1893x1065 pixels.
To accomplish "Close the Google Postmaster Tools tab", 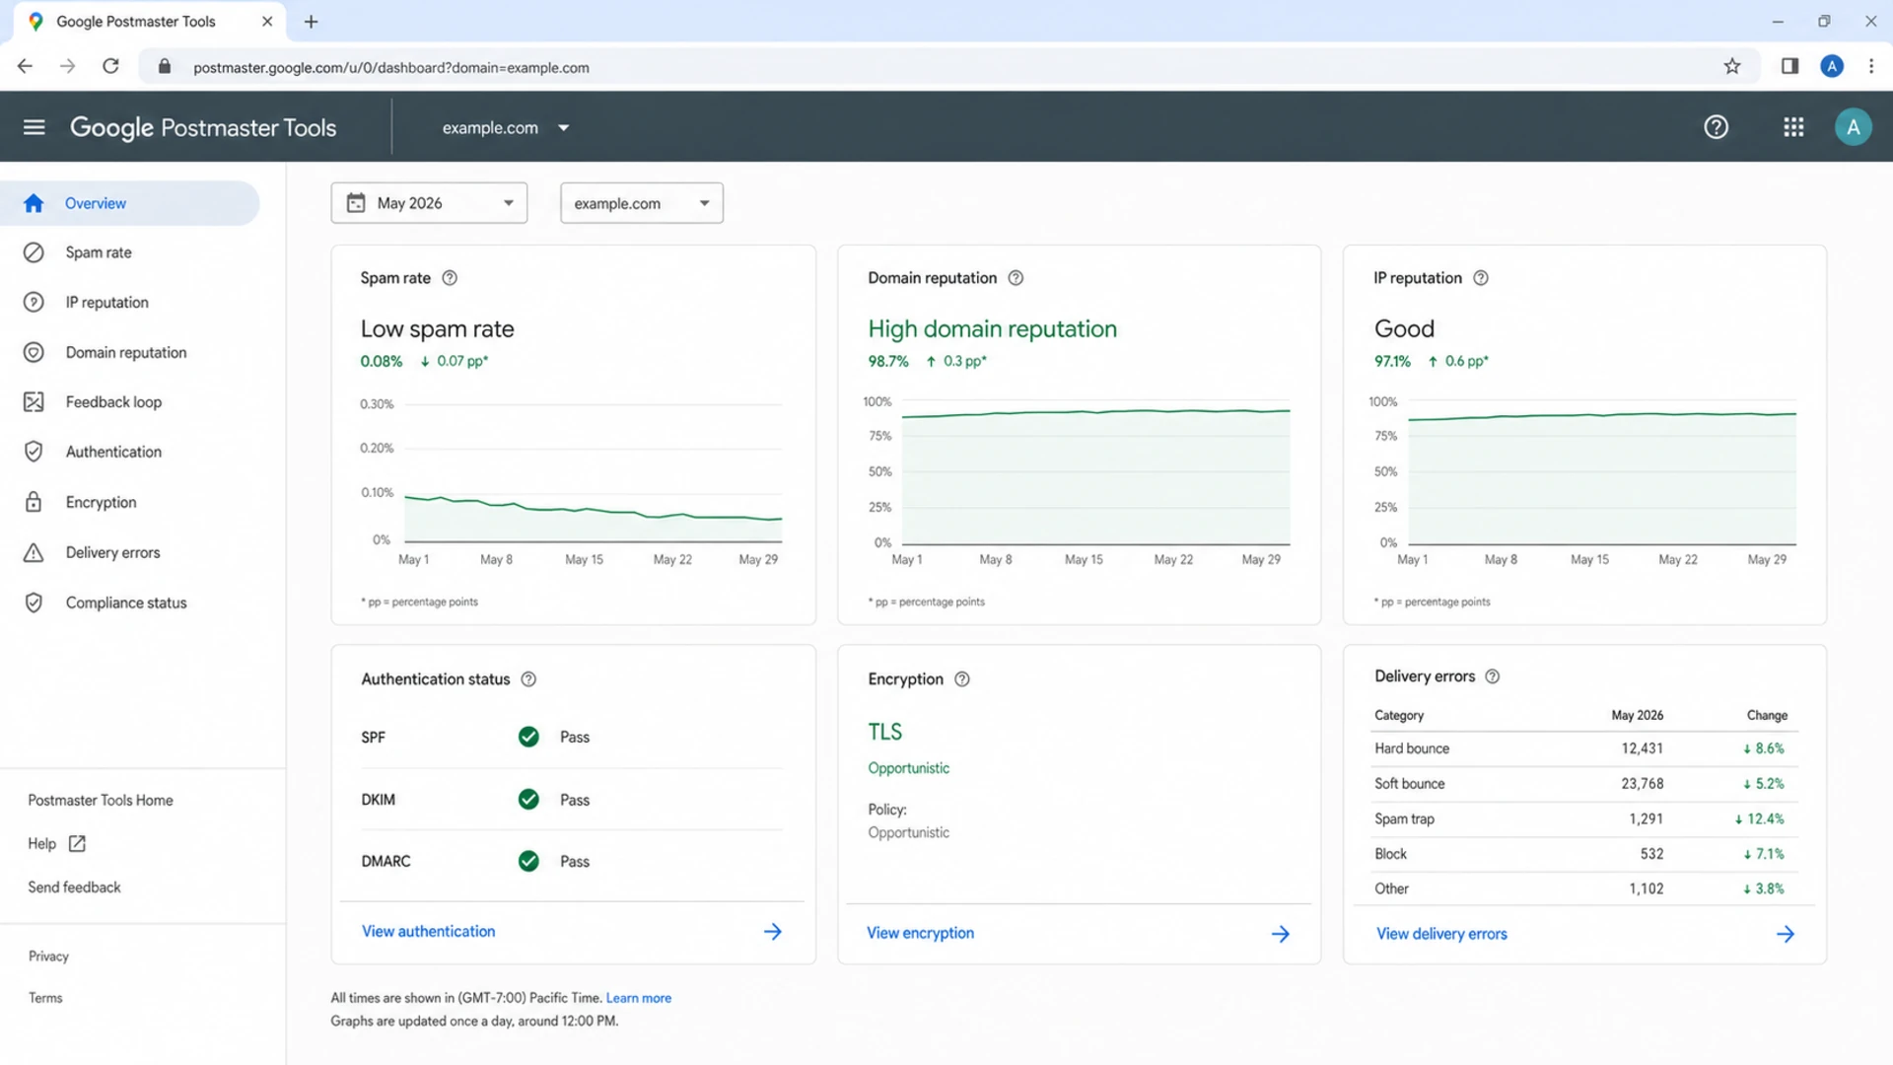I will click(267, 22).
